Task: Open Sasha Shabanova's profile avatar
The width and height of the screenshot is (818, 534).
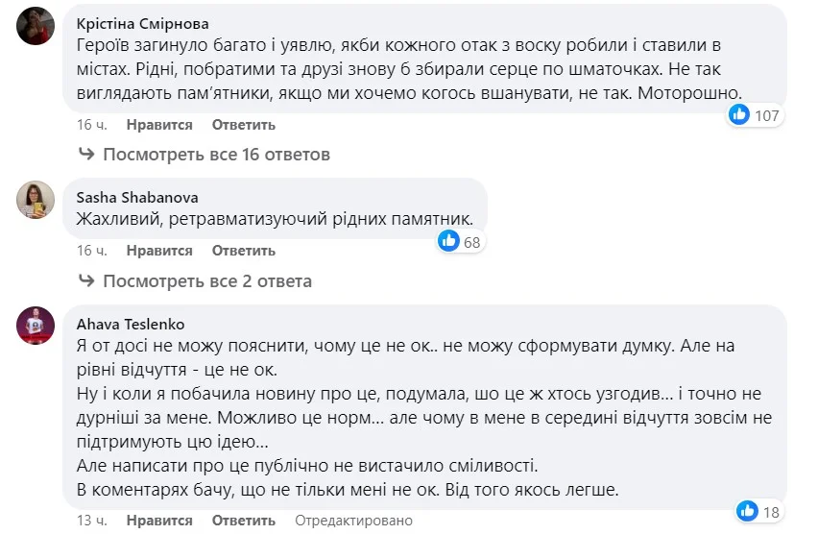Action: pos(36,199)
